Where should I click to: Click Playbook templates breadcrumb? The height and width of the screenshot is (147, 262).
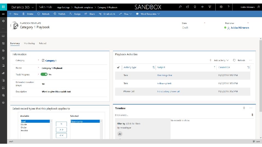tap(84, 7)
